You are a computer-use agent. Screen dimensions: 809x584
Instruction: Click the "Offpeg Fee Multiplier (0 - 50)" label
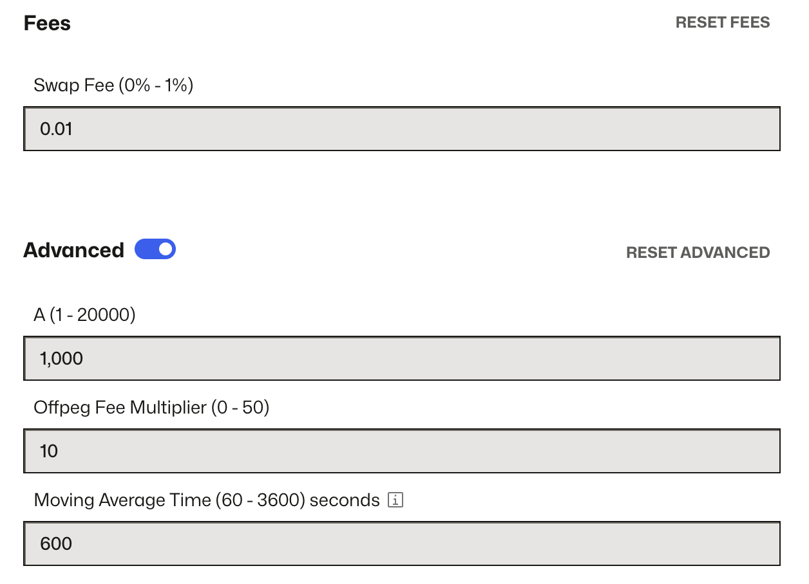(x=151, y=407)
